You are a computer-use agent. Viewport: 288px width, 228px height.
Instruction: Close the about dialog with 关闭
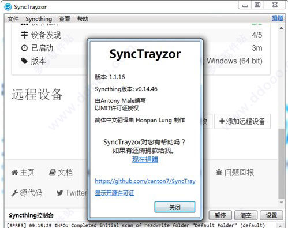(175, 207)
